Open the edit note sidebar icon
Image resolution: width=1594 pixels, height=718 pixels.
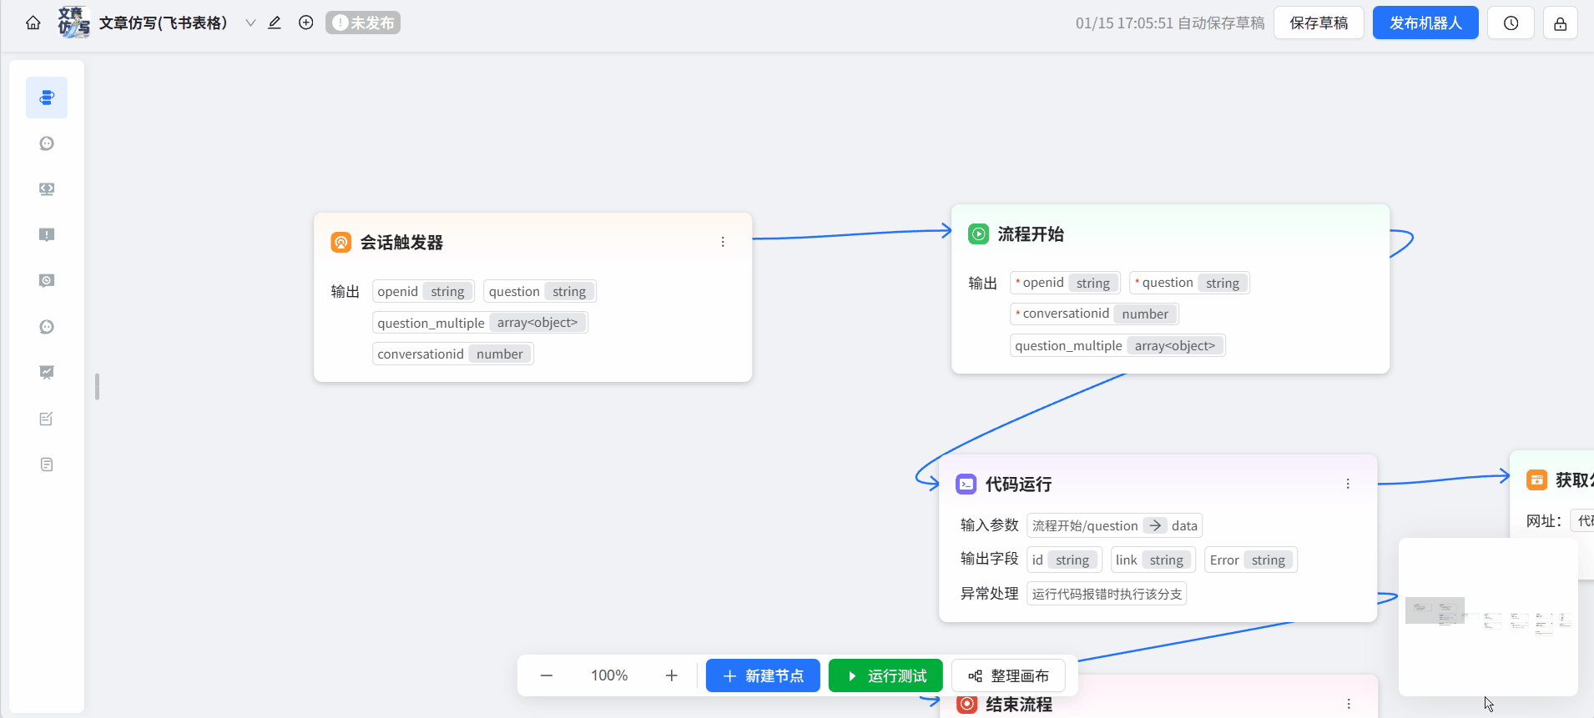pyautogui.click(x=47, y=419)
